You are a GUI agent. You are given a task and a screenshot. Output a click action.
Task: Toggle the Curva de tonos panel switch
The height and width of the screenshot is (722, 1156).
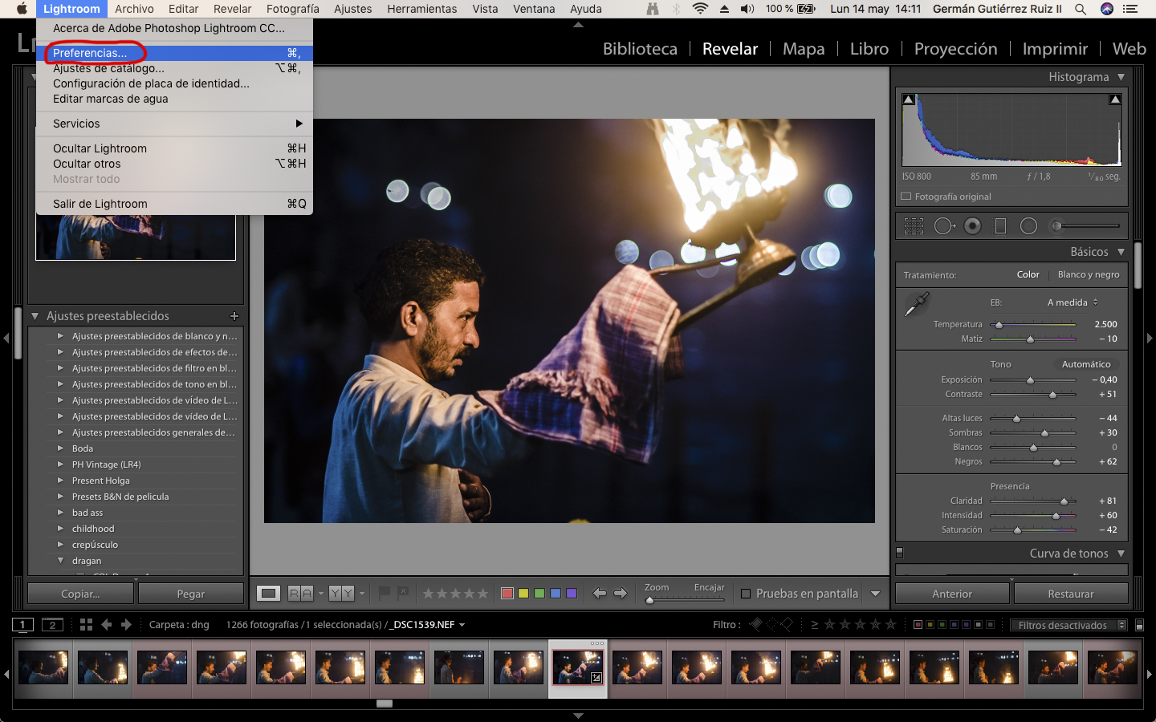(x=900, y=553)
